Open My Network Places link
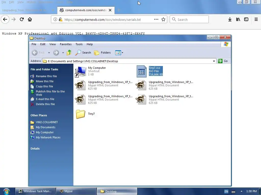 [45, 137]
